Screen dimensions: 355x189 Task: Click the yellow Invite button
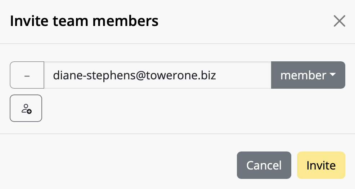[321, 165]
